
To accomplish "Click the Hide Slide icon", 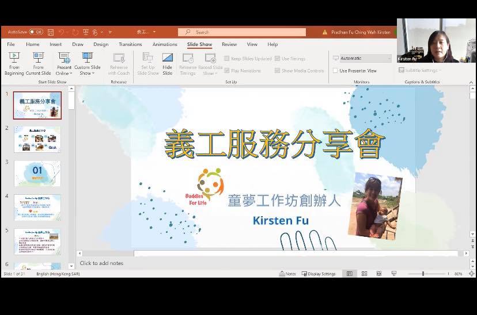I will (x=167, y=63).
